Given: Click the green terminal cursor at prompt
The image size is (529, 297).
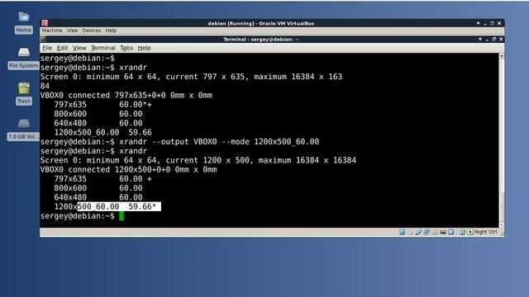Looking at the screenshot, I should (122, 216).
